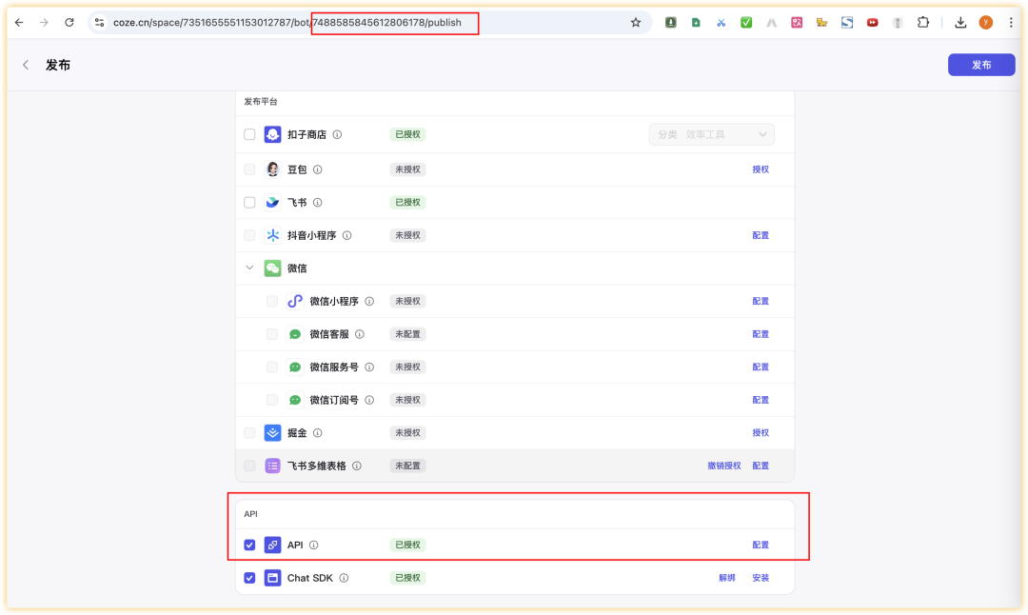Click the red YouTube-style extension icon
The height and width of the screenshot is (615, 1028).
tap(872, 22)
